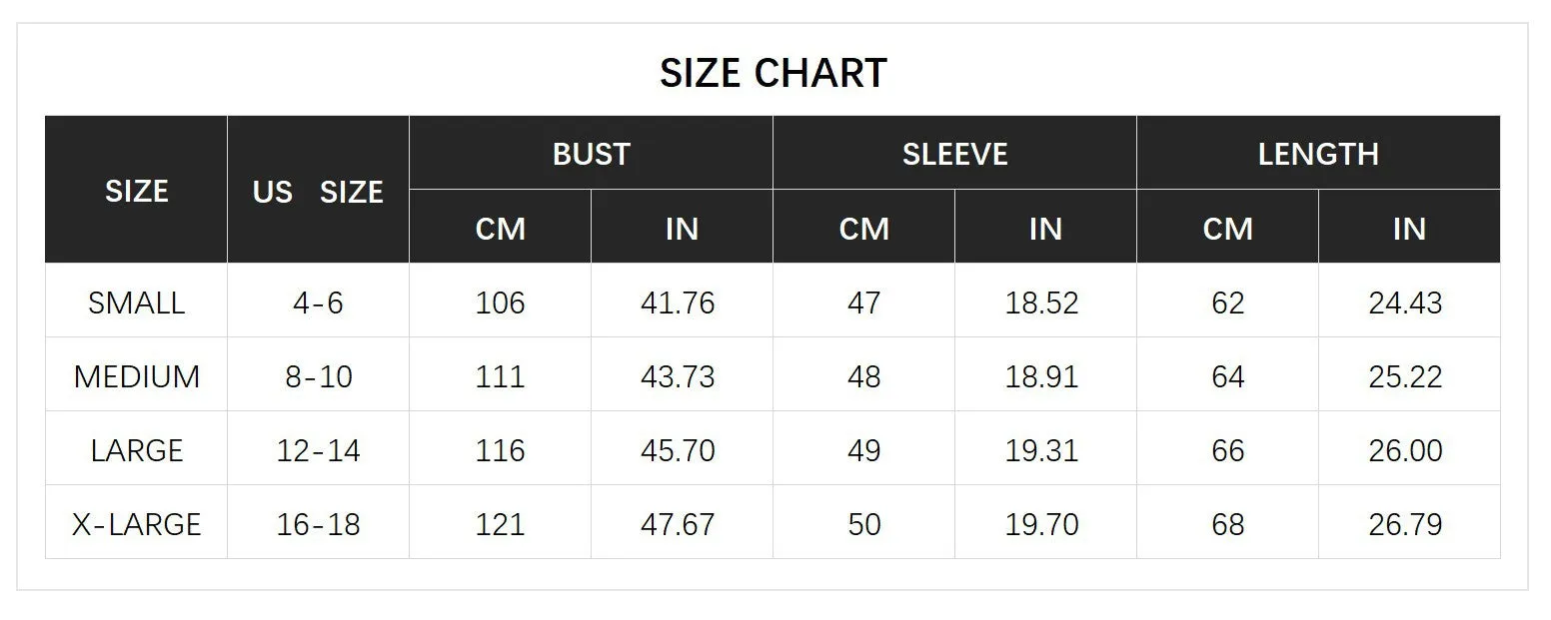Click the SLEEVE header cell
The width and height of the screenshot is (1551, 620).
click(955, 153)
